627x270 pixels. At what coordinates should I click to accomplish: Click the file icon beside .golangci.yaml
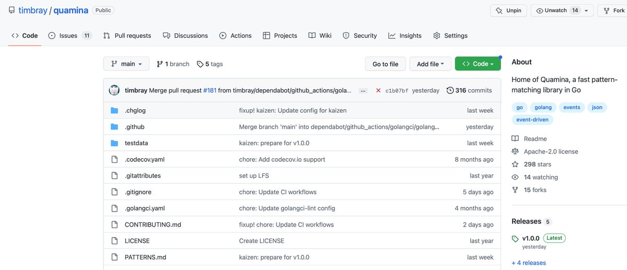(x=114, y=208)
